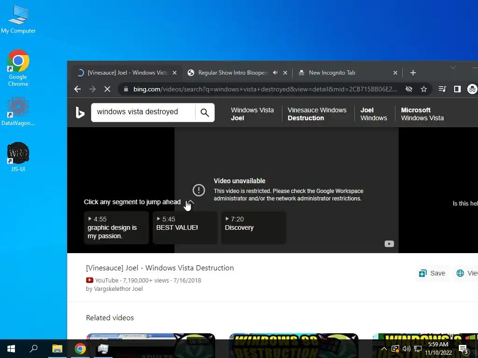Save the video with Save button
The width and height of the screenshot is (478, 358).
pyautogui.click(x=432, y=273)
